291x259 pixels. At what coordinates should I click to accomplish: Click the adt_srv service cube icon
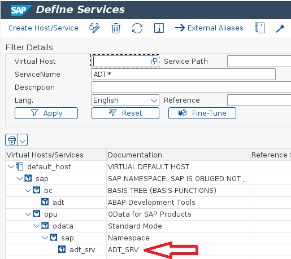tap(62, 249)
